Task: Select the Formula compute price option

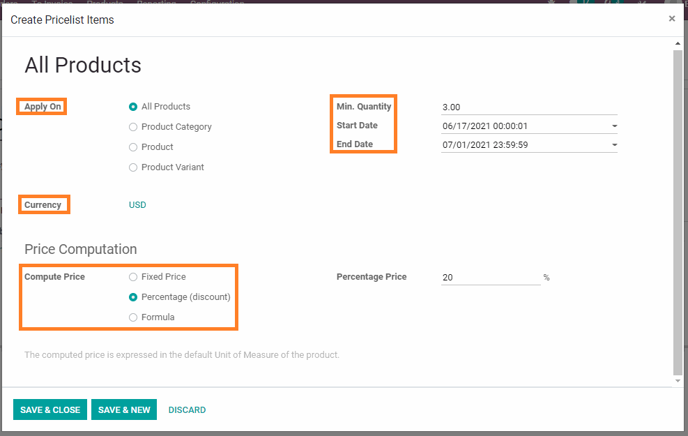Action: click(133, 317)
